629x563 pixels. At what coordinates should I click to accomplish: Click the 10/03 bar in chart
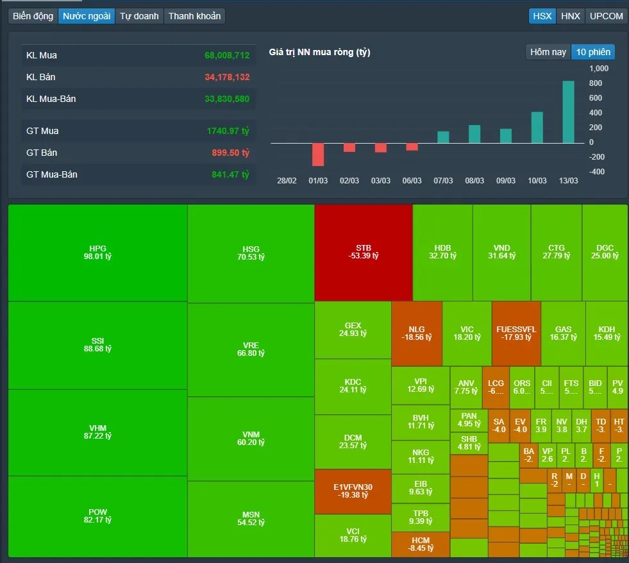537,128
